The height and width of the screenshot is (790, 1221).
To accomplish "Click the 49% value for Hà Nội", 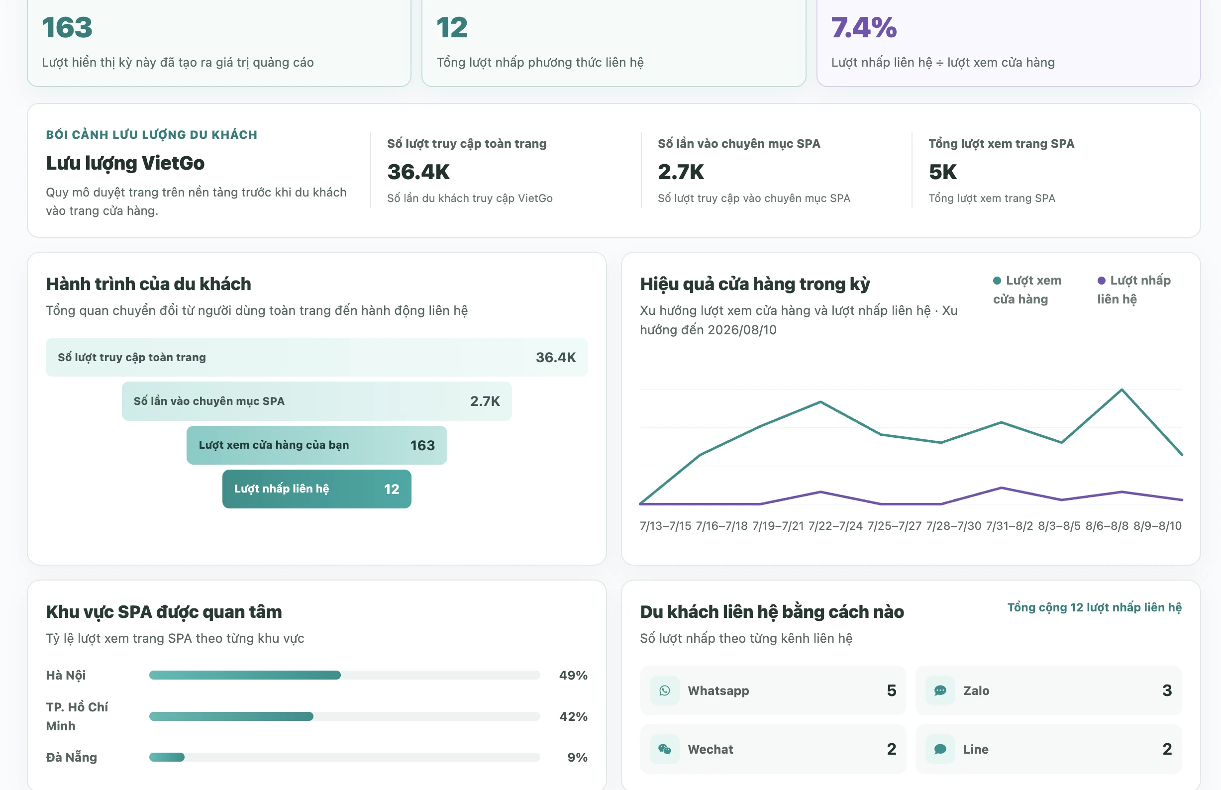I will 574,675.
